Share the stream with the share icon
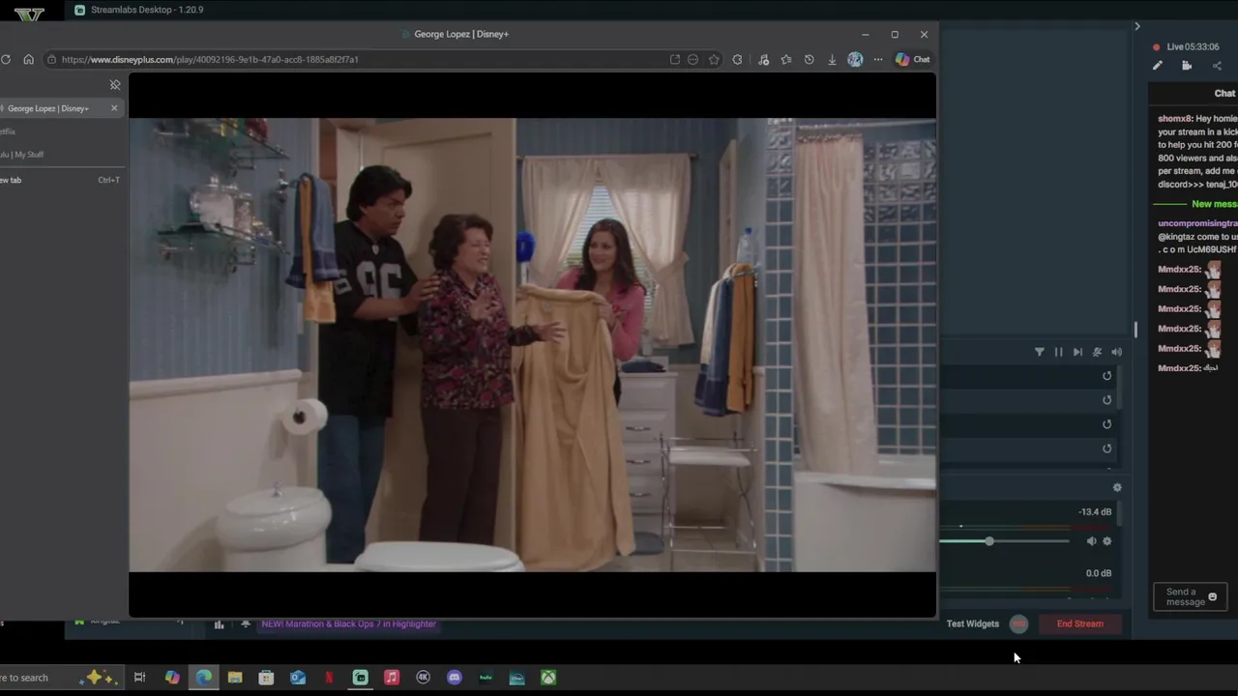The width and height of the screenshot is (1238, 696). [x=1217, y=66]
